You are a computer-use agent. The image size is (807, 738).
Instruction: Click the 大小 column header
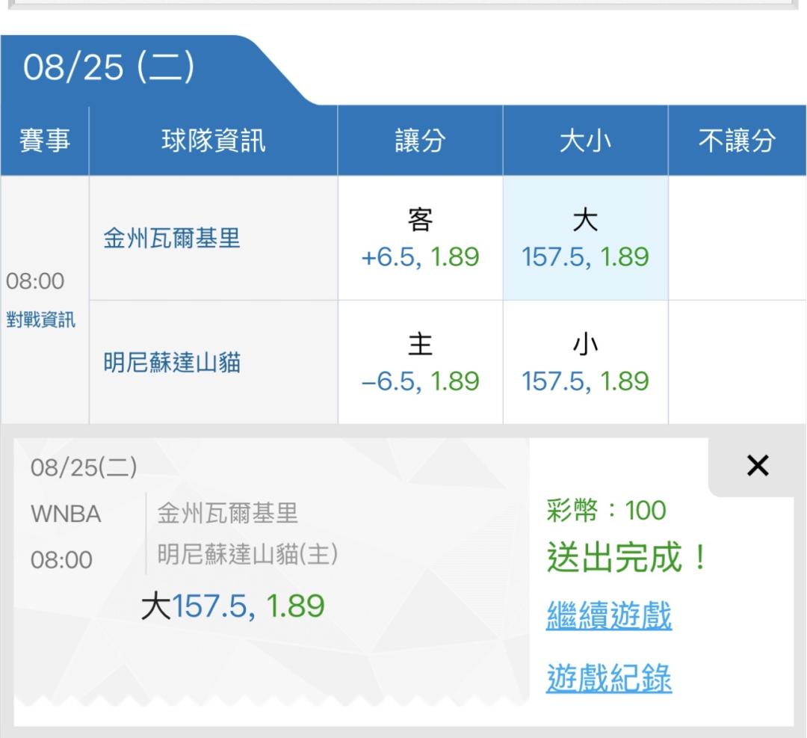(585, 140)
